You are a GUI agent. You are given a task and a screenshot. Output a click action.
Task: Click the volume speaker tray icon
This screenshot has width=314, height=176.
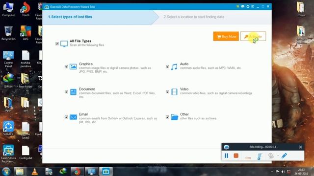(283, 172)
